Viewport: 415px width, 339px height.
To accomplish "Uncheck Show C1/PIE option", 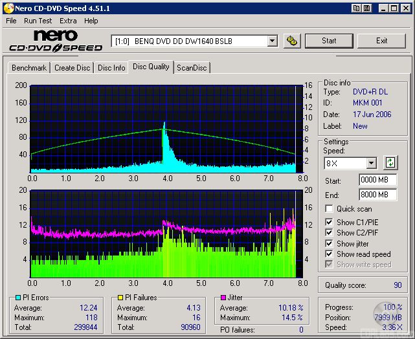I will 330,223.
